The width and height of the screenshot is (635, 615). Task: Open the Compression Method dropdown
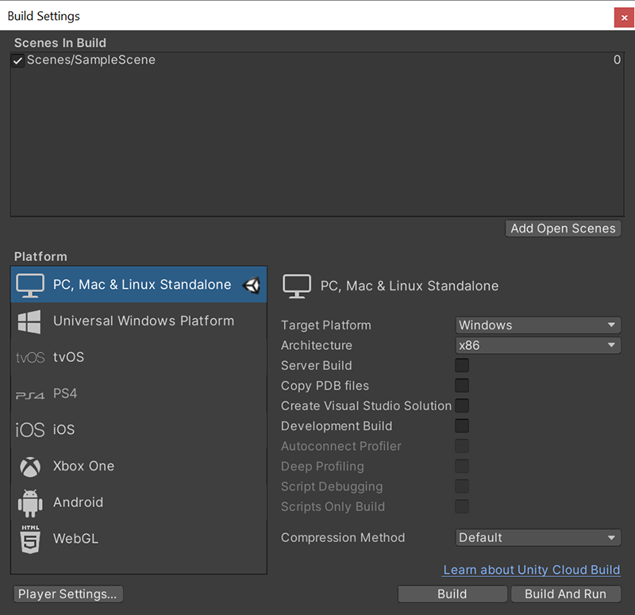[x=537, y=537]
